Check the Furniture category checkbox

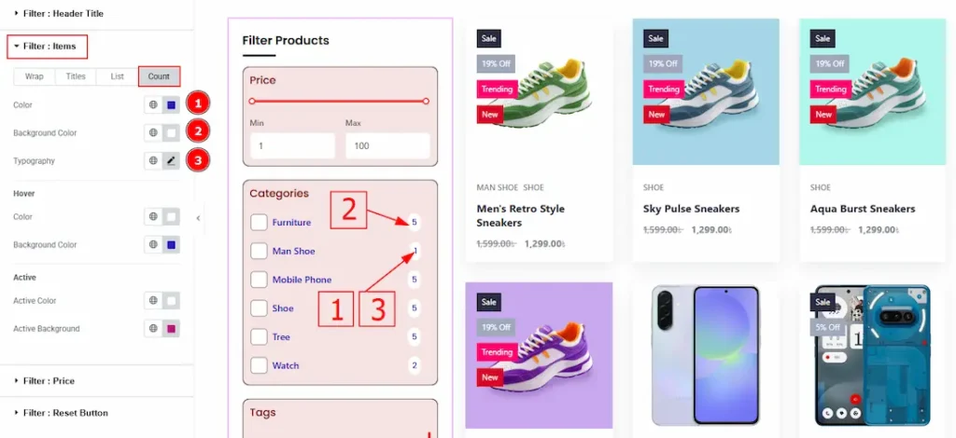point(260,223)
